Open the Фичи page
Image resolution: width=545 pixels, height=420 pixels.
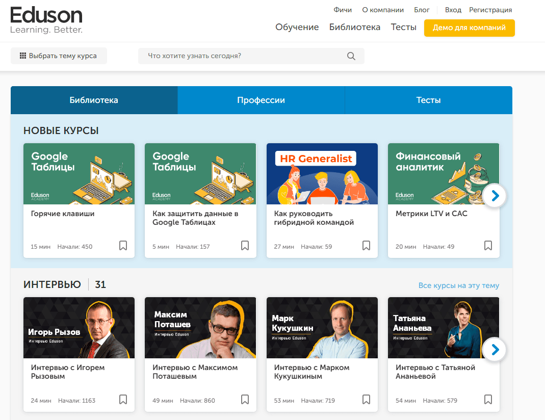point(343,10)
